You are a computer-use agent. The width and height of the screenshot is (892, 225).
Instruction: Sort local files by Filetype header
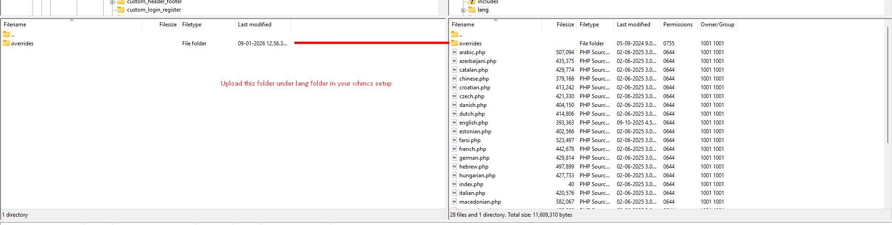point(192,25)
